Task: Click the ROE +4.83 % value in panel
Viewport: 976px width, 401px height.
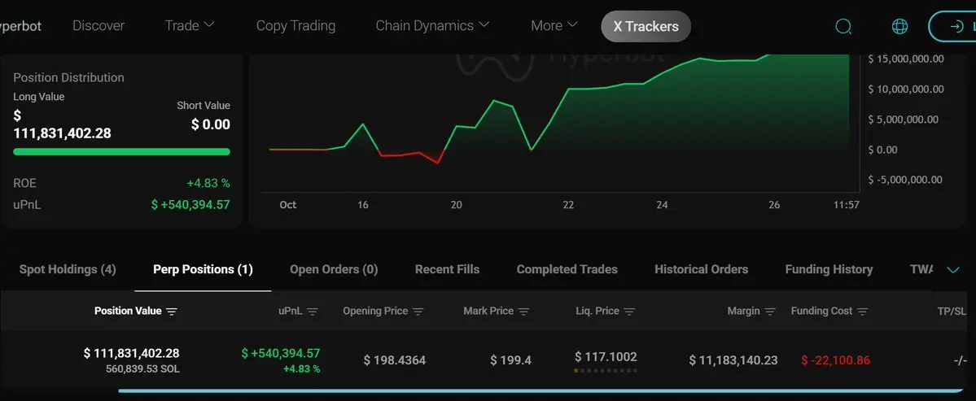Action: 208,183
